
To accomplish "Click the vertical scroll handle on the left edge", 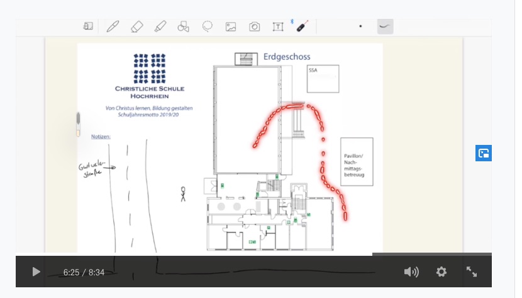I will (x=78, y=123).
